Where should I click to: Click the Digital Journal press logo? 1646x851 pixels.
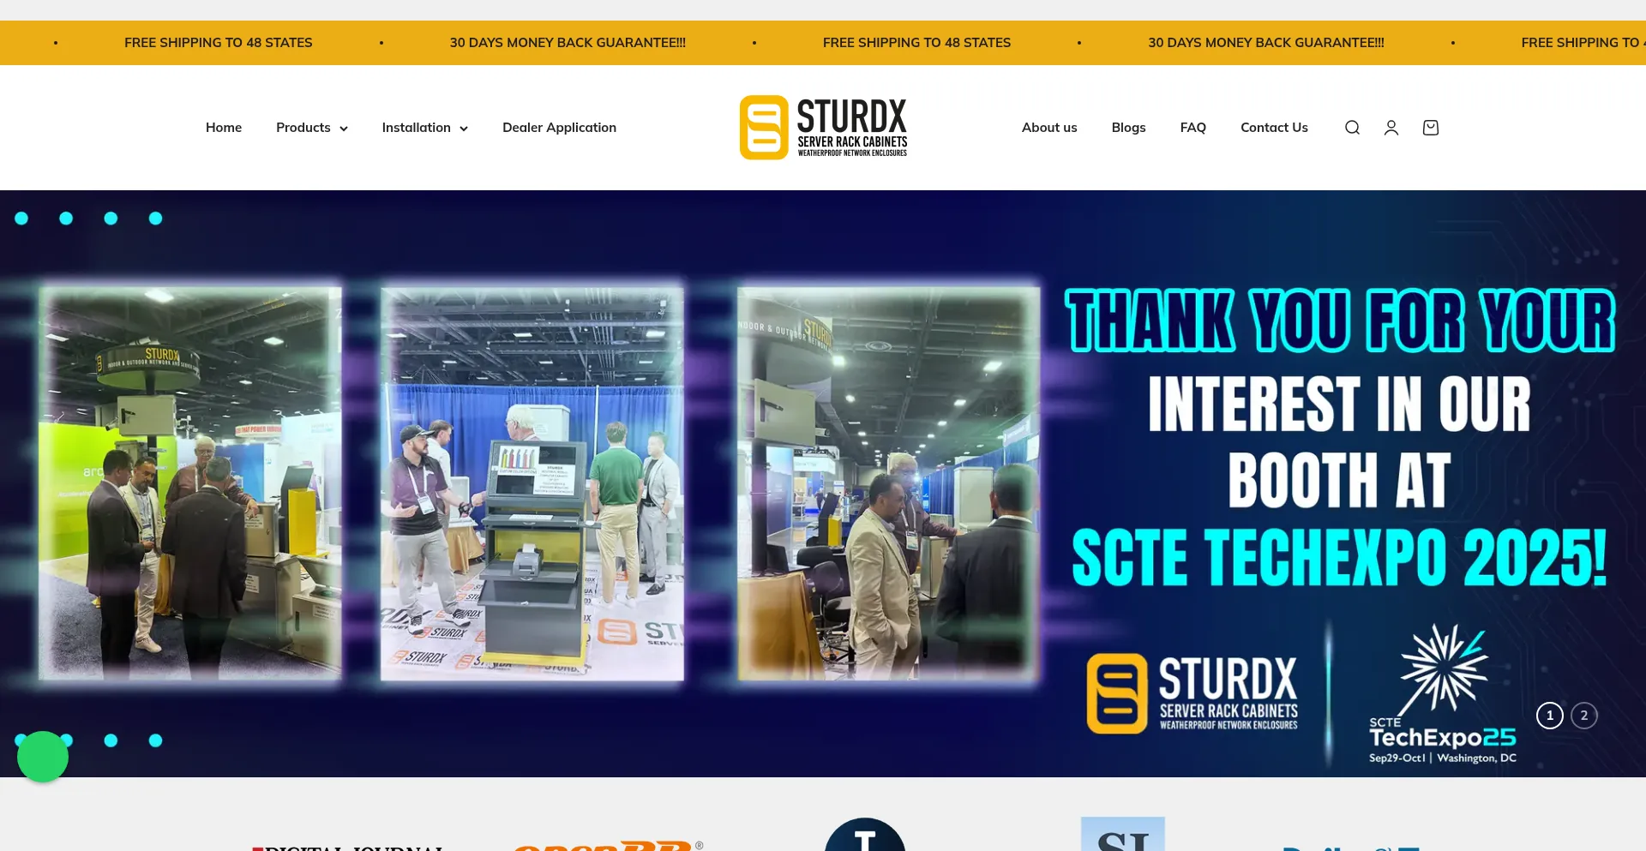click(347, 847)
